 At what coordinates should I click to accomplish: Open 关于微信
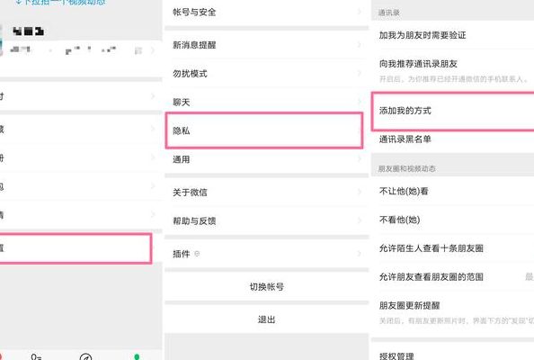pyautogui.click(x=267, y=193)
